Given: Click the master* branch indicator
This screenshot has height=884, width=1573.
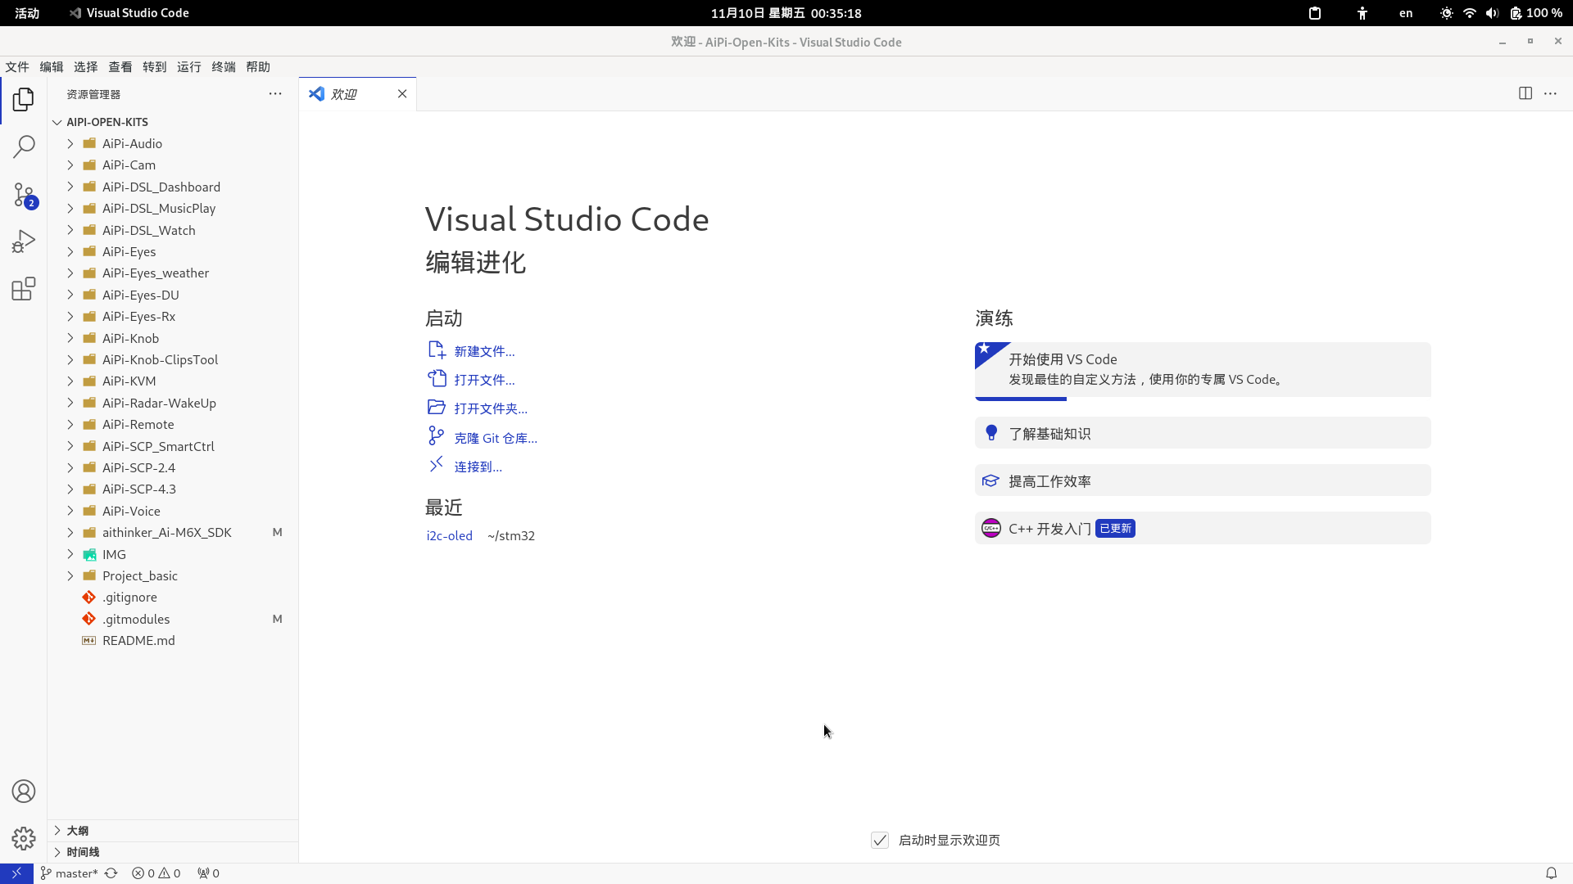Looking at the screenshot, I should (69, 873).
